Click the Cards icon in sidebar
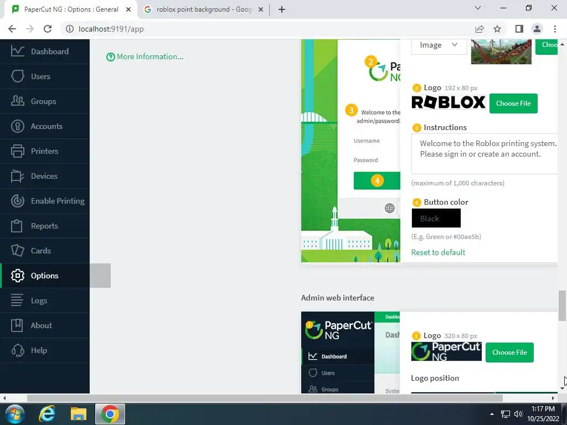Screen dimensions: 567x425 click(x=17, y=251)
